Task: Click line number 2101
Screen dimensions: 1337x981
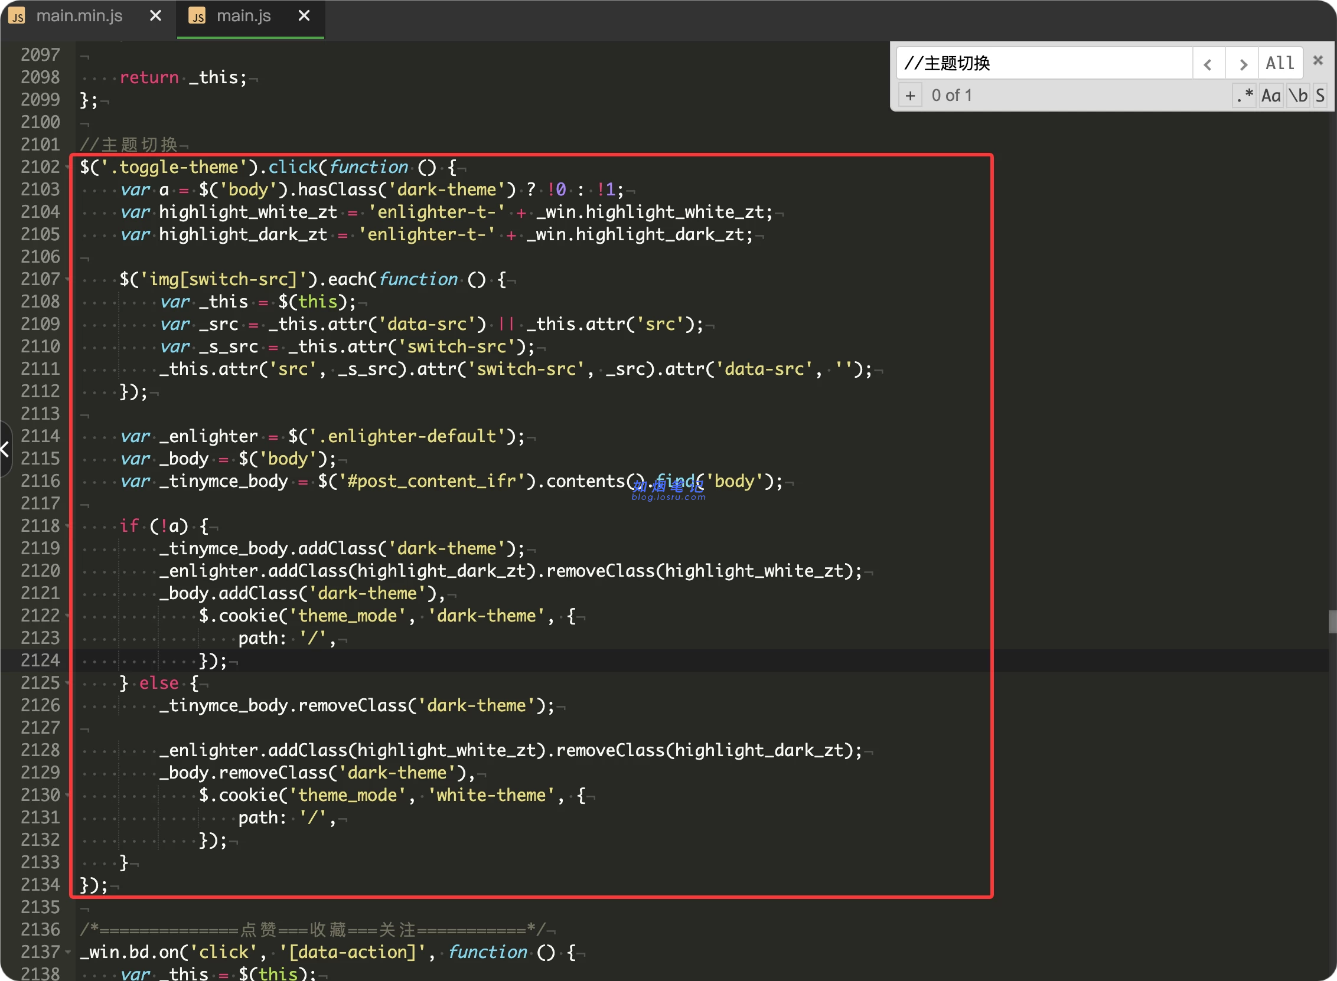Action: [40, 145]
